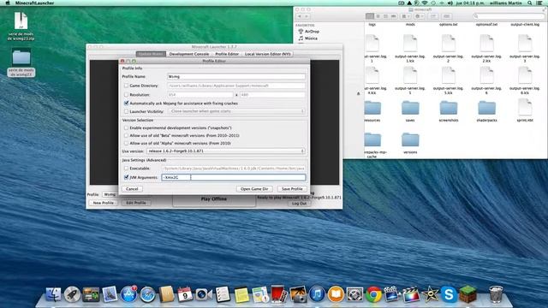Open Safari compass icon in dock
Image resolution: width=548 pixels, height=308 pixels.
(x=147, y=294)
